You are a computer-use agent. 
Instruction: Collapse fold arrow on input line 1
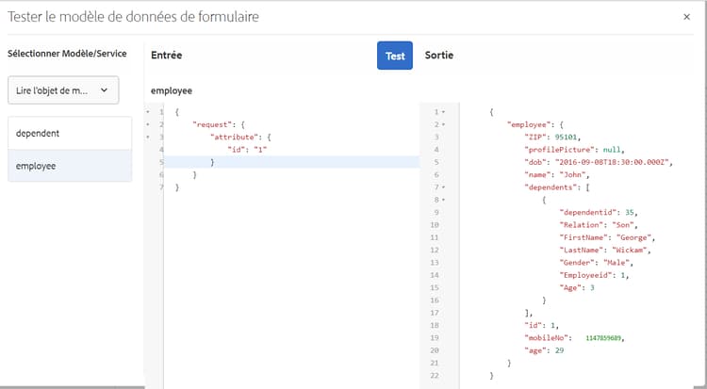(x=147, y=112)
